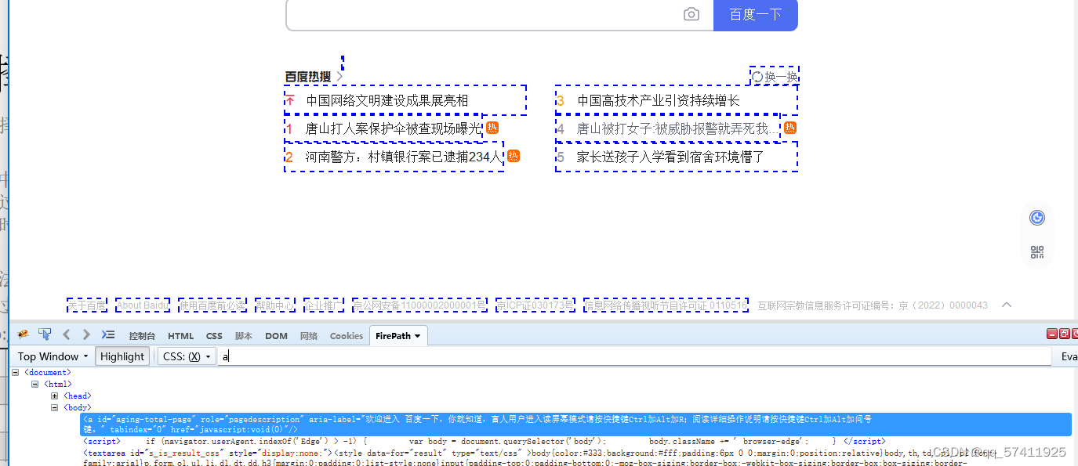Screen dimensions: 1078x466
Task: Open the Firebug command line panel icon
Action: point(107,334)
